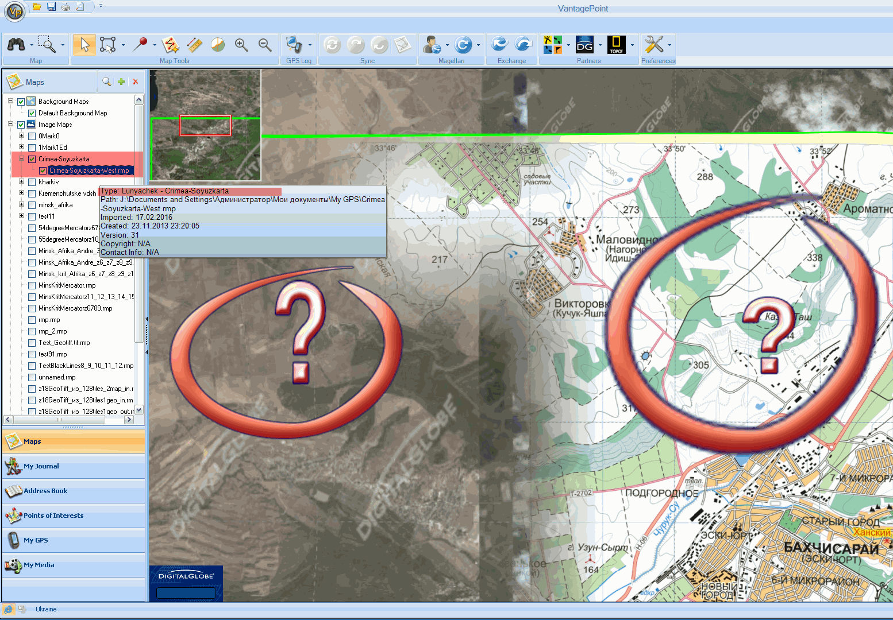
Task: Click the zoom out magnifier
Action: 265,45
